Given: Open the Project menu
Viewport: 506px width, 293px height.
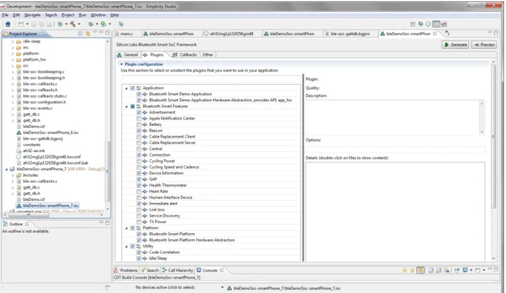Looking at the screenshot, I should (x=68, y=15).
